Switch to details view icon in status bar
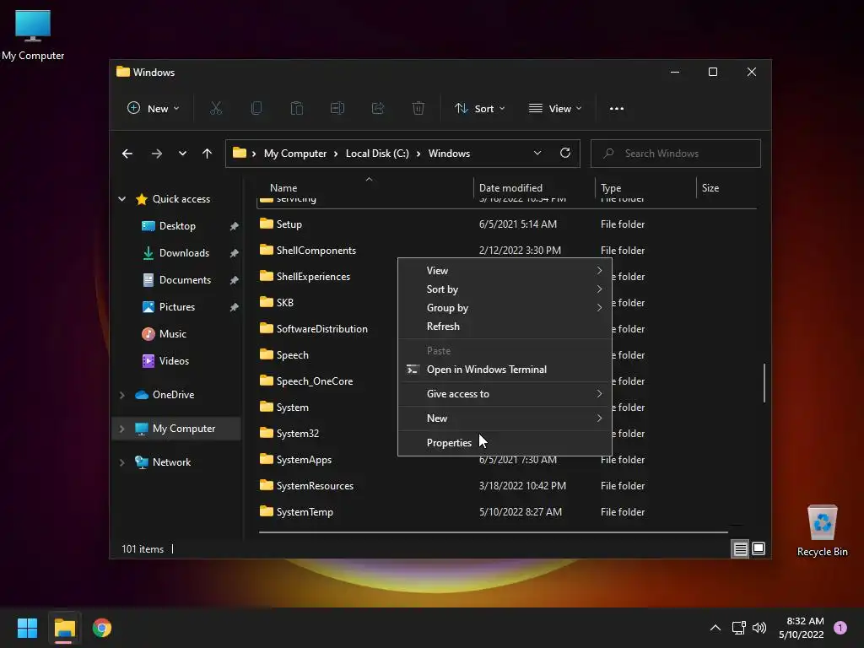The image size is (864, 648). [x=740, y=548]
